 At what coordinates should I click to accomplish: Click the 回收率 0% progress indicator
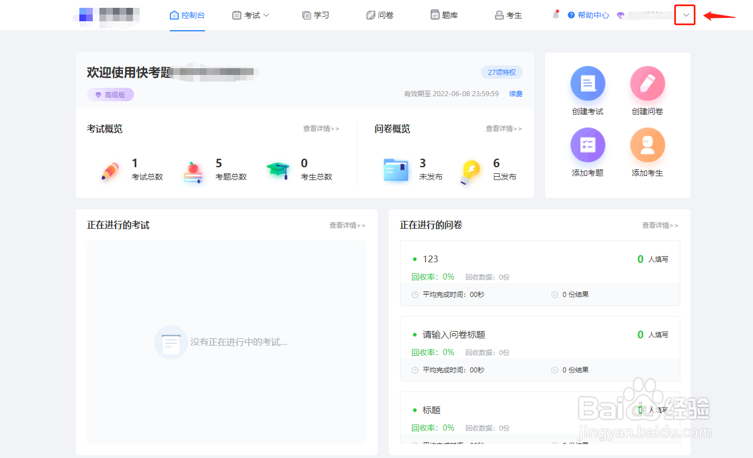pos(433,276)
